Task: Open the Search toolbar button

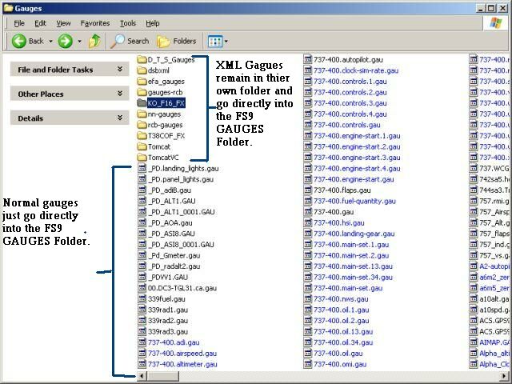Action: 130,41
